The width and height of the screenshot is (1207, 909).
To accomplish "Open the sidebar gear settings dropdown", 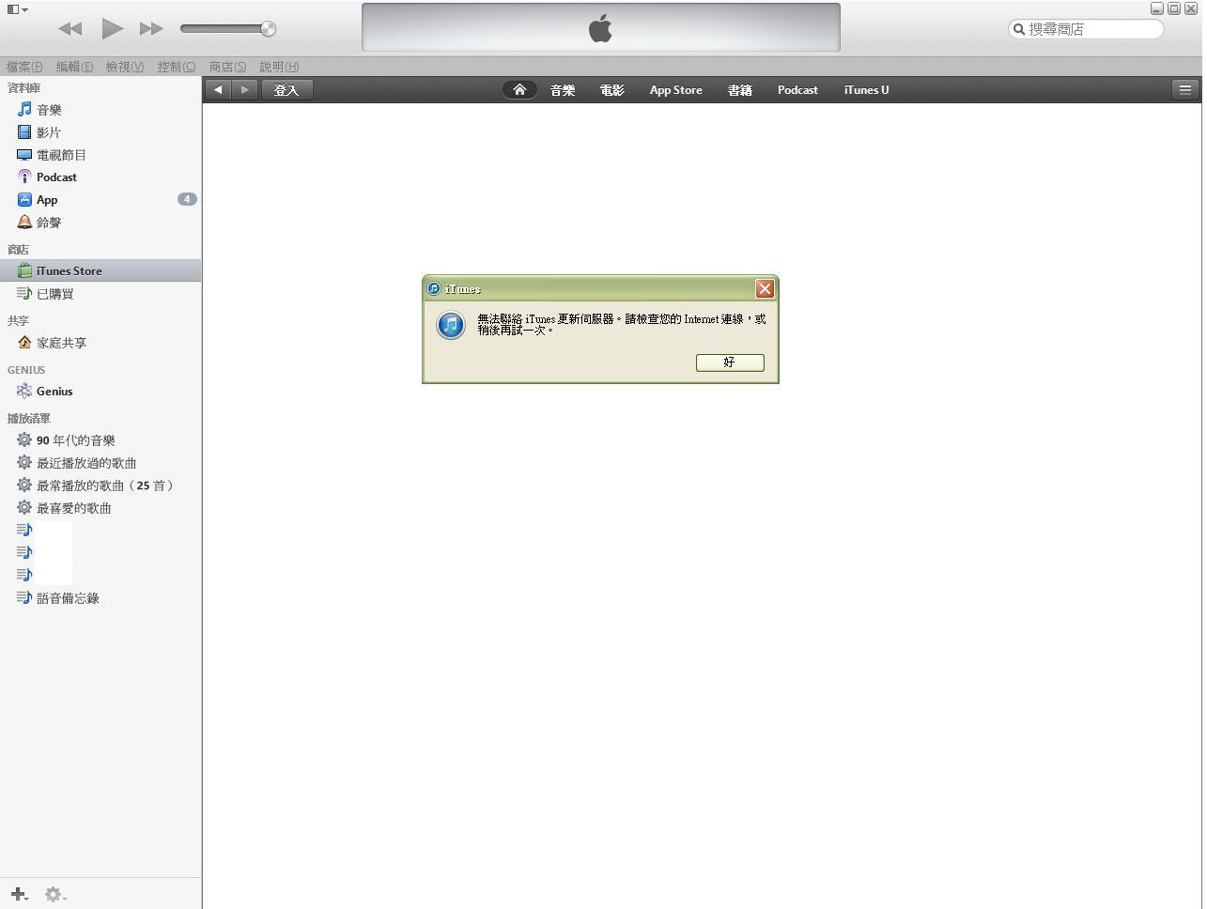I will point(55,894).
